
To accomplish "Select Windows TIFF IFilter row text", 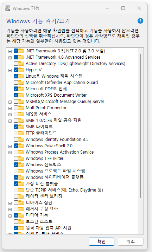I will coord(45,159).
